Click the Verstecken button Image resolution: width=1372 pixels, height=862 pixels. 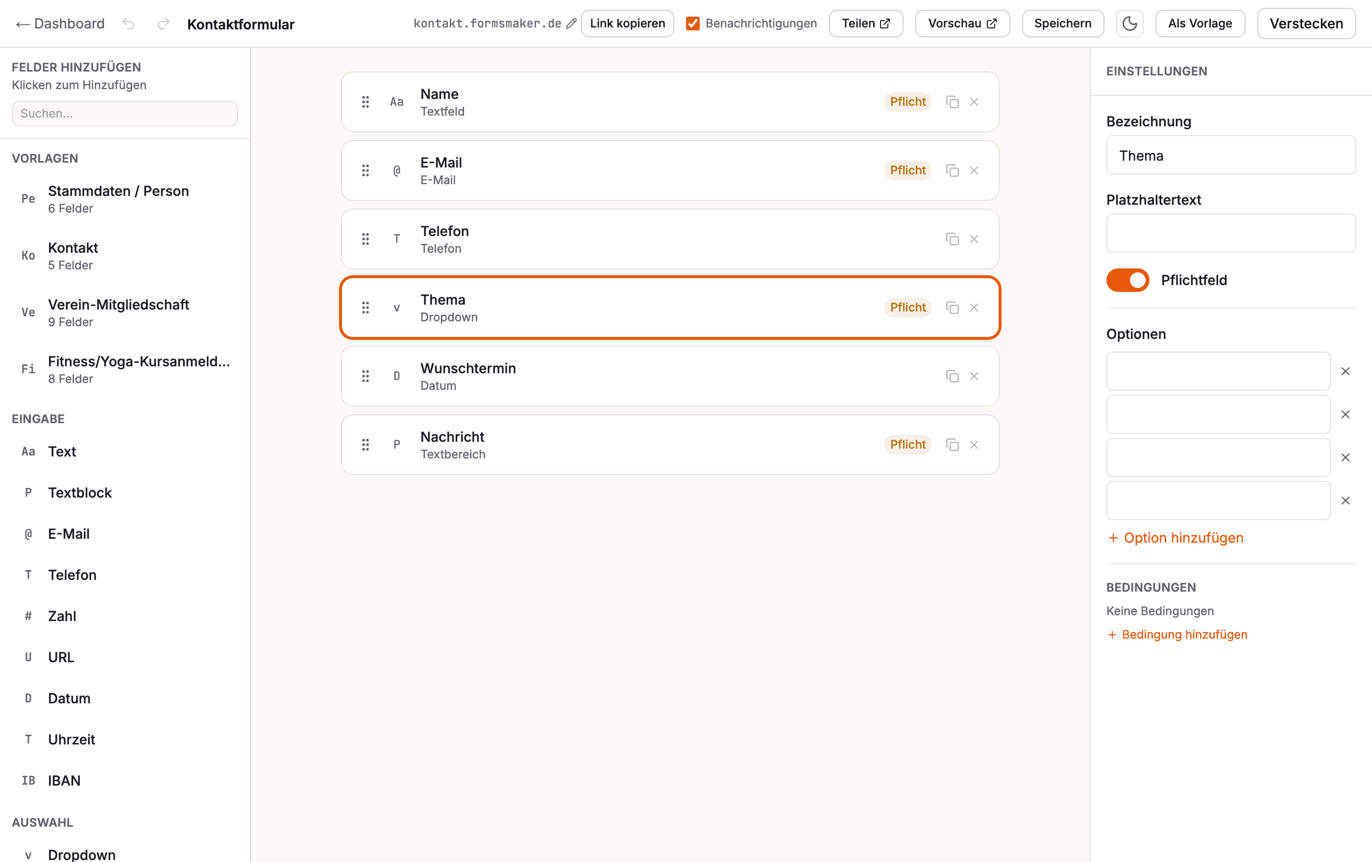point(1306,24)
